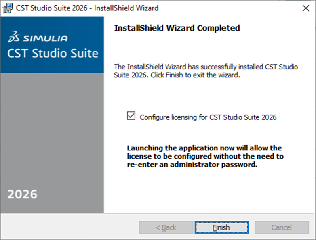Click the empty area left of the Back button
This screenshot has width=316, height=240.
(69, 227)
